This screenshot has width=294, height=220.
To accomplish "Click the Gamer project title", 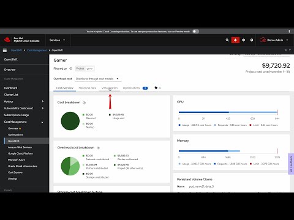I will coord(60,61).
